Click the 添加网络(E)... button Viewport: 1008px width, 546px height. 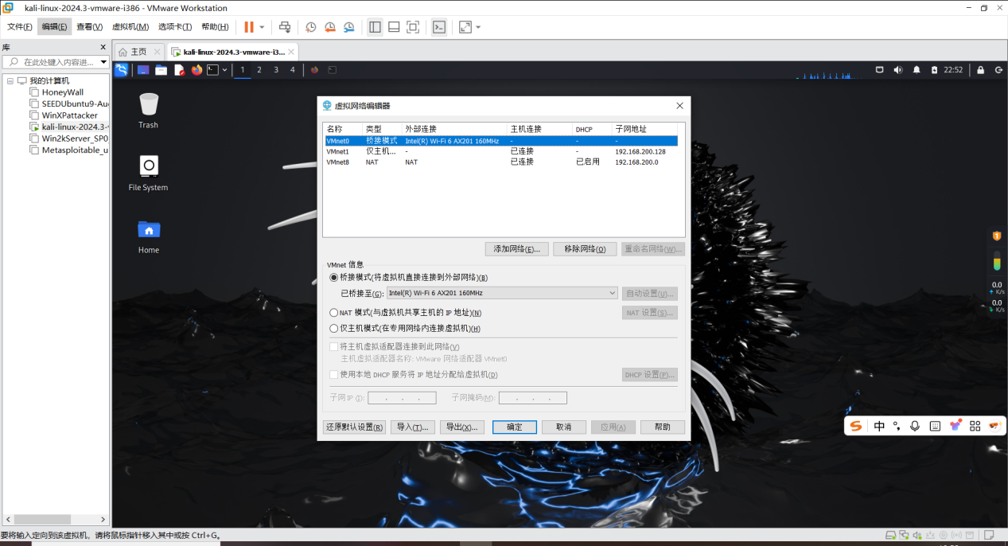517,249
